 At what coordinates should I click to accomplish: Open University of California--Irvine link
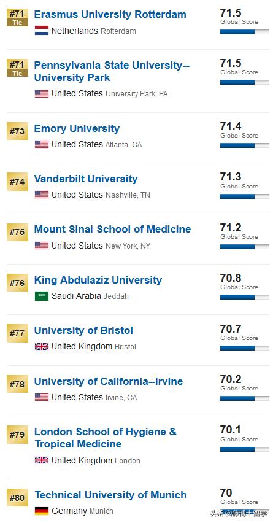[x=109, y=381]
